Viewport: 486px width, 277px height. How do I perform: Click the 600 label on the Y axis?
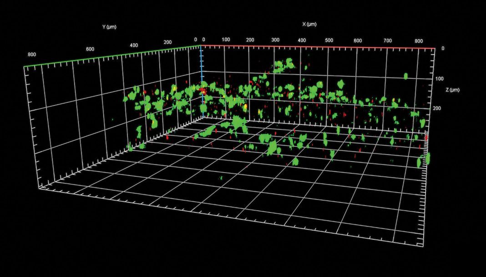[90, 49]
